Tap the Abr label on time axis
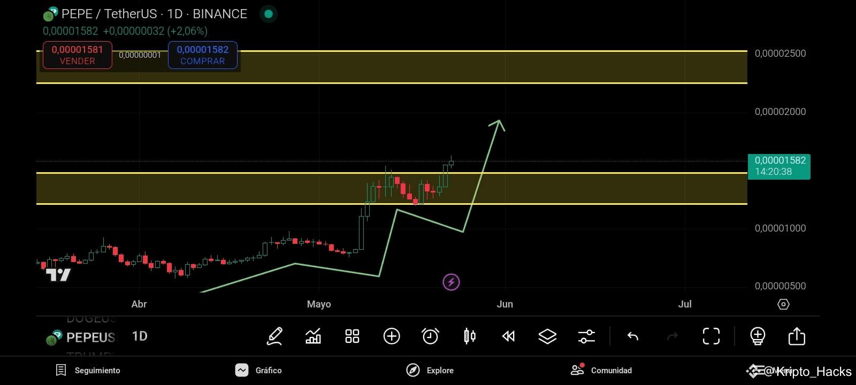 pyautogui.click(x=139, y=304)
